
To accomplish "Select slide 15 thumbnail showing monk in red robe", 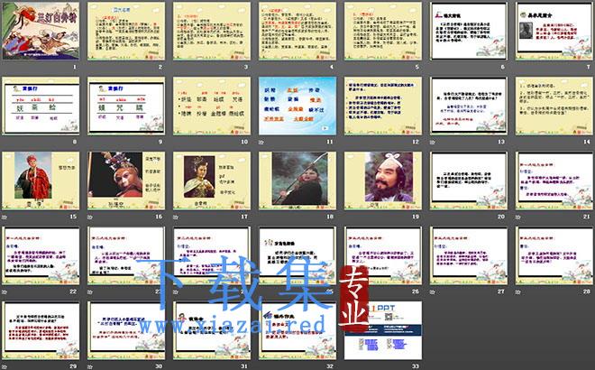I will point(41,180).
